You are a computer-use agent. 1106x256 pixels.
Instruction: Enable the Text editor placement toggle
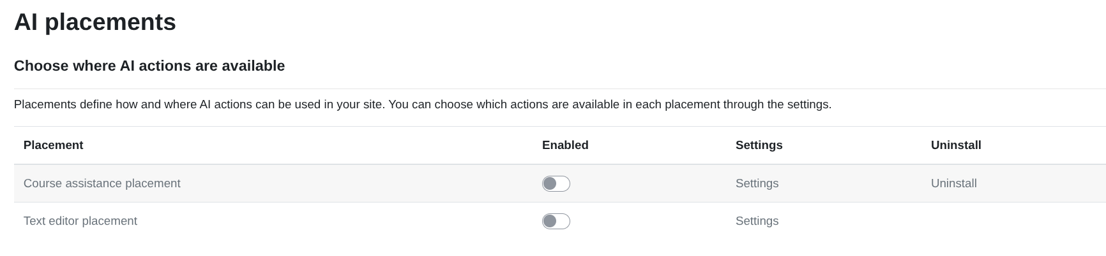tap(556, 221)
